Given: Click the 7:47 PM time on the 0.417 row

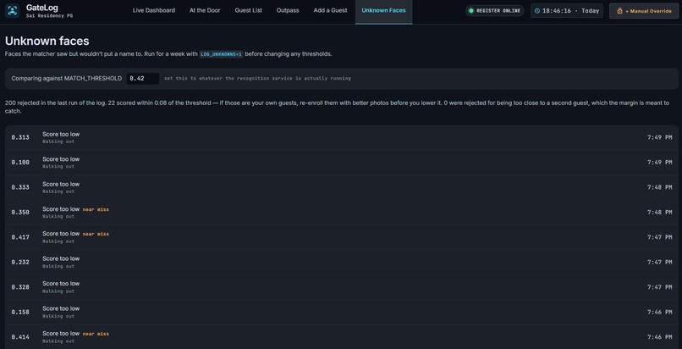Looking at the screenshot, I should 659,237.
